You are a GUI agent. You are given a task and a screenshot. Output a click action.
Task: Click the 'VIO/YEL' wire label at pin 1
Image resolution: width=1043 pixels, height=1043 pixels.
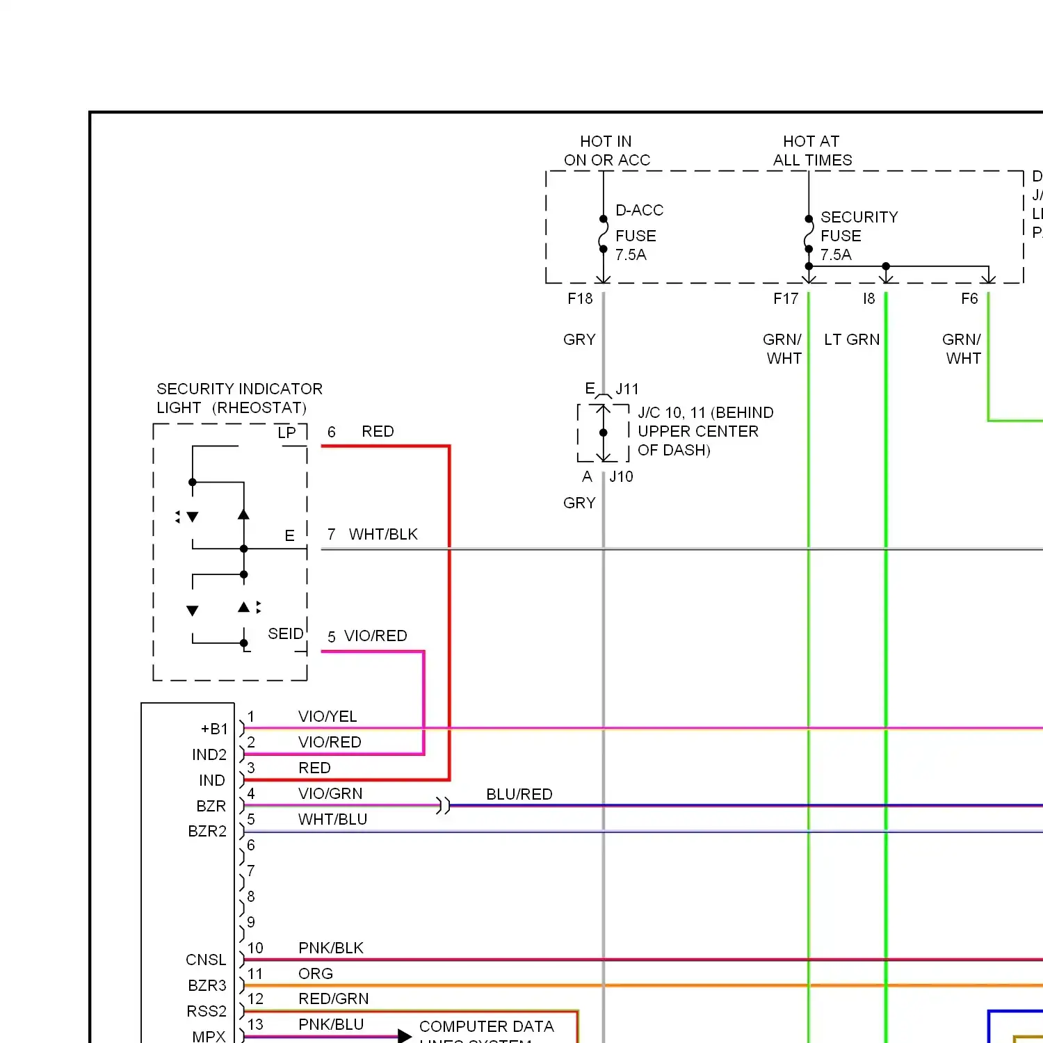point(328,716)
